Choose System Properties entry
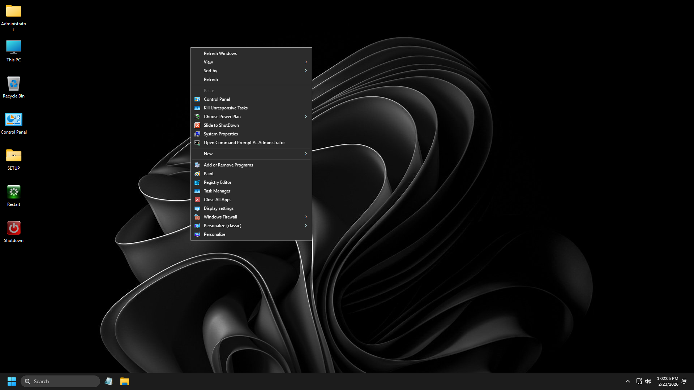 tap(251, 134)
